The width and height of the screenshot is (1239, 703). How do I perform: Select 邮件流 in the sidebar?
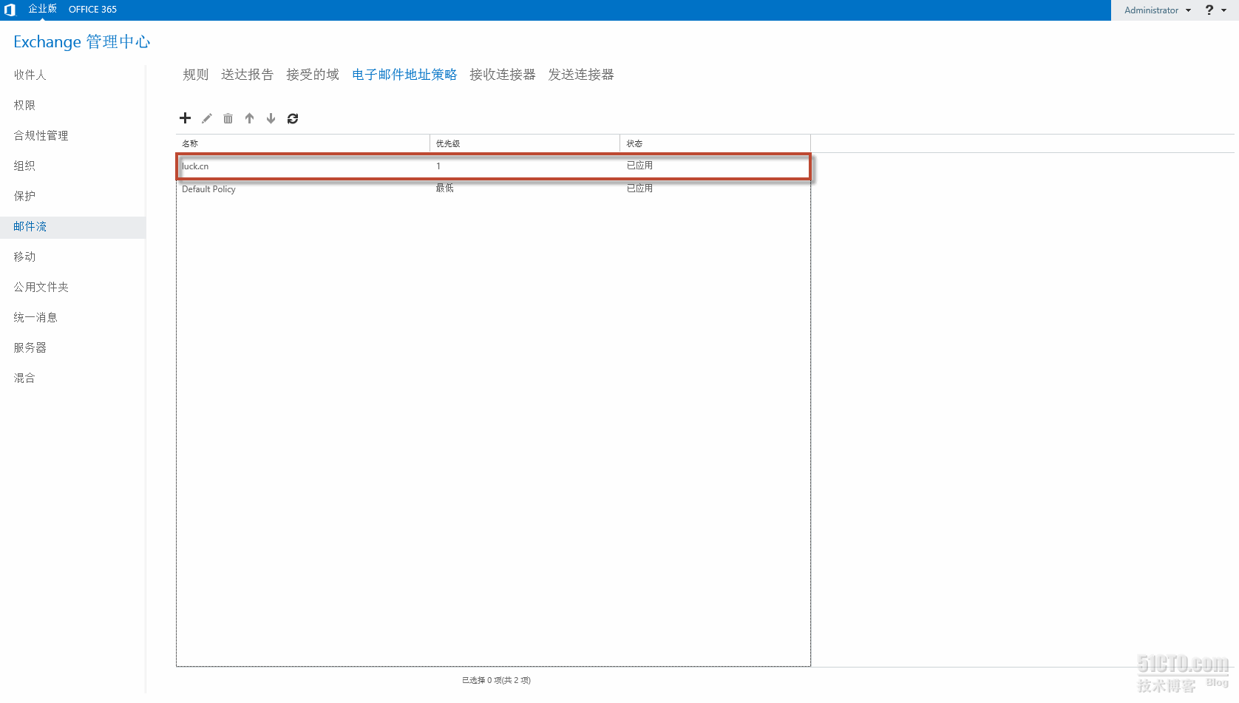(72, 227)
